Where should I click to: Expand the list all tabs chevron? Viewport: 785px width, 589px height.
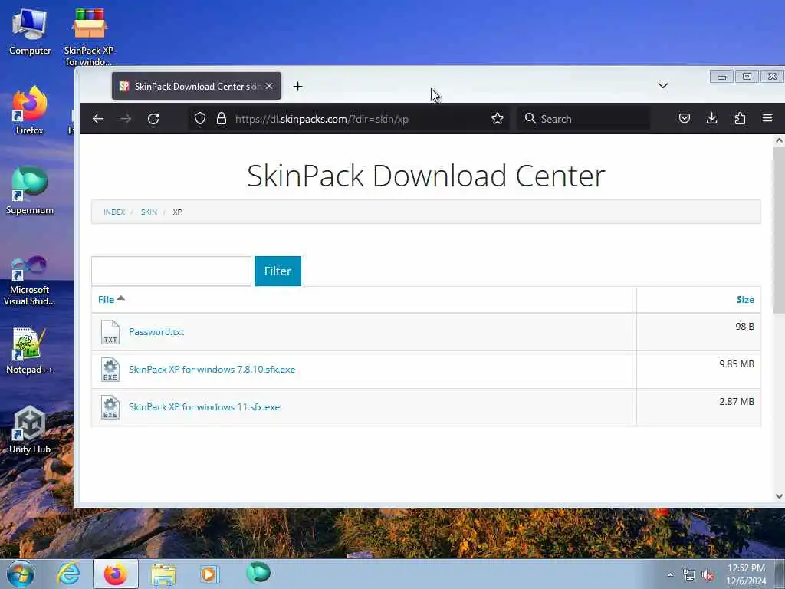pos(663,86)
